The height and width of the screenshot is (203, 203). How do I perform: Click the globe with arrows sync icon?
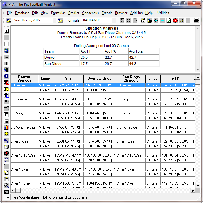[x=6, y=70]
